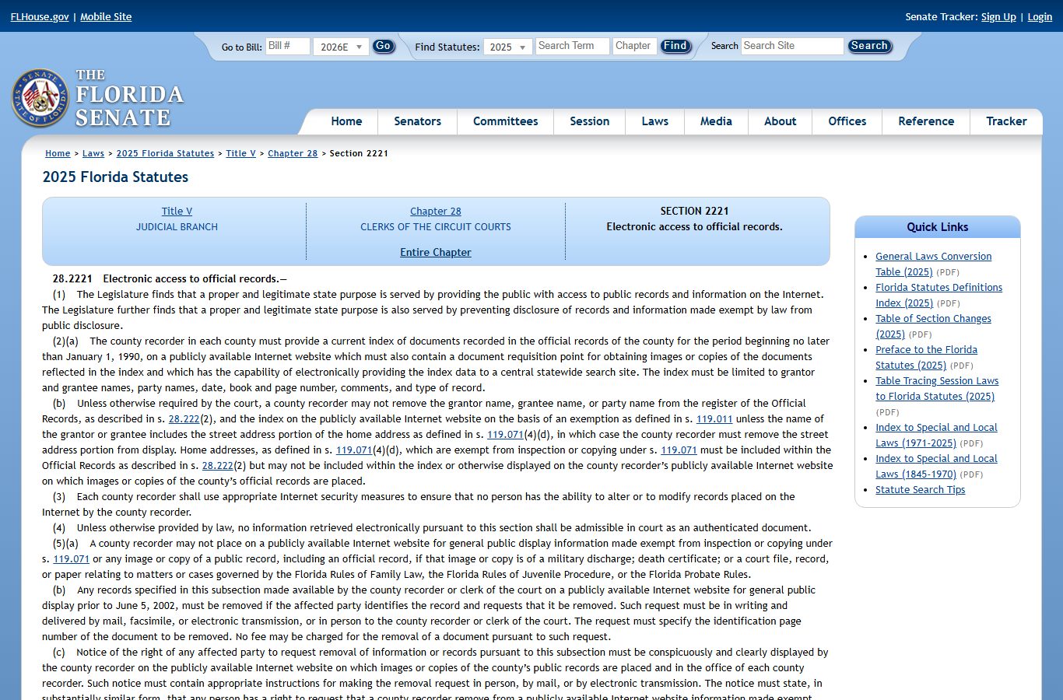Open Title V link in section header

click(177, 211)
